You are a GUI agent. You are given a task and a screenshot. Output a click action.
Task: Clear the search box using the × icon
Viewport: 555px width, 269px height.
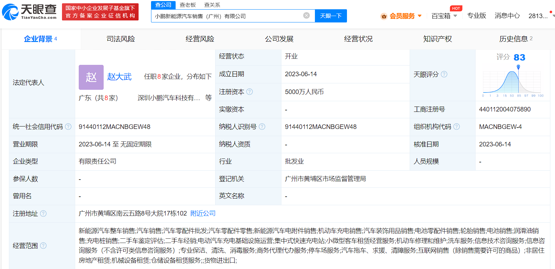point(306,15)
